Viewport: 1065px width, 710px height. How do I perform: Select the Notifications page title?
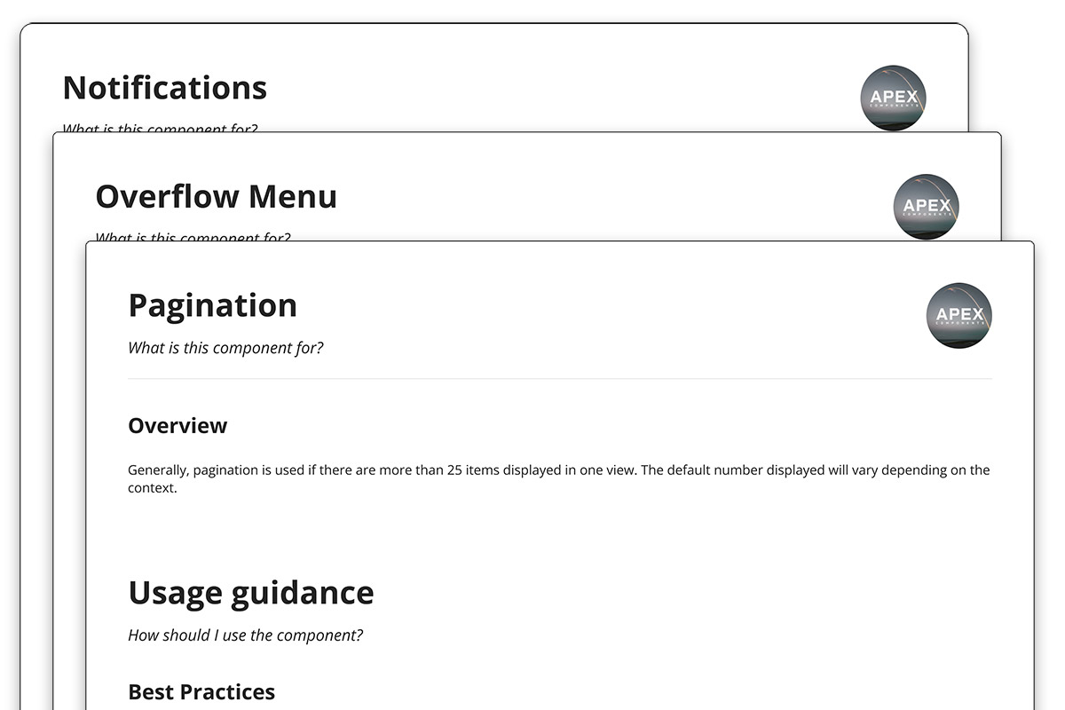point(164,88)
